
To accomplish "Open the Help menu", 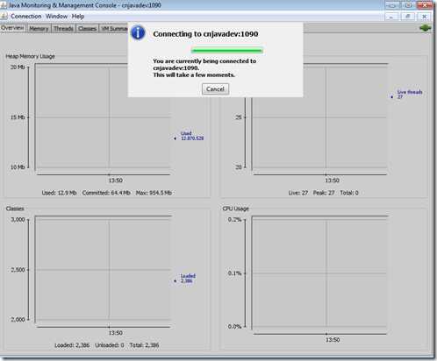I will (78, 17).
